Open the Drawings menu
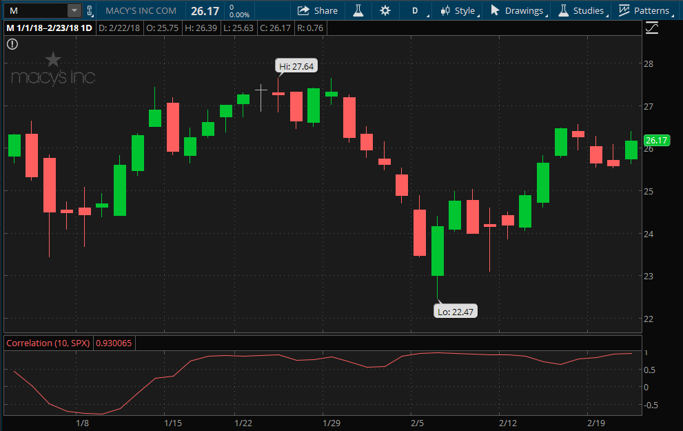 (518, 10)
